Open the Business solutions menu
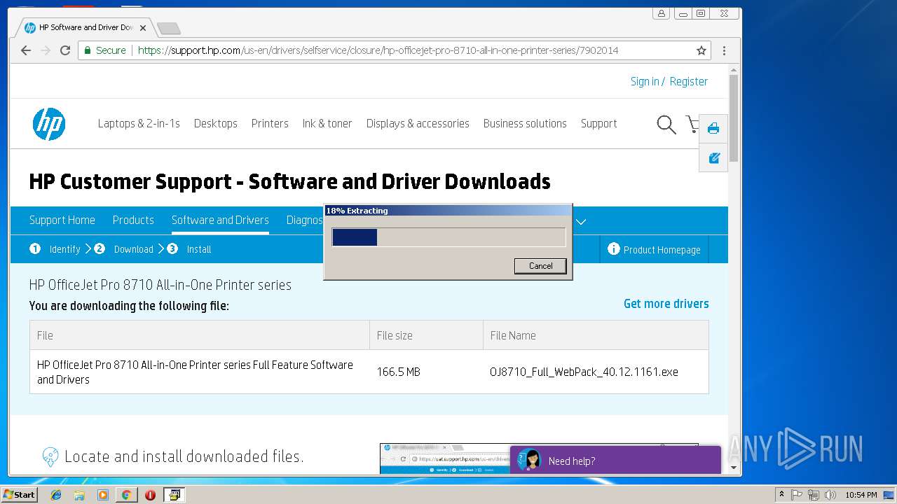 coord(525,124)
